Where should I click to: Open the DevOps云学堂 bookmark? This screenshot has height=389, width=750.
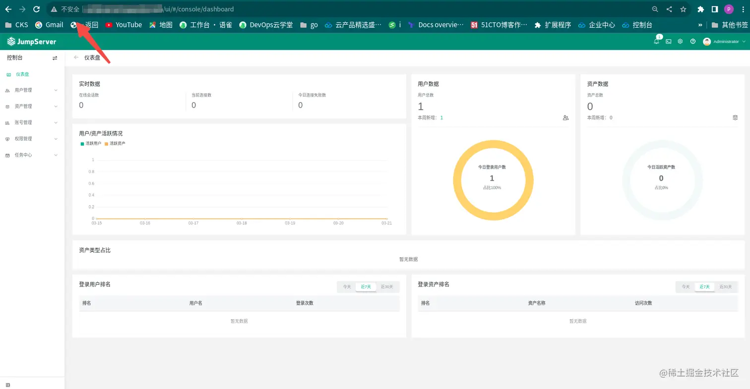coord(266,25)
